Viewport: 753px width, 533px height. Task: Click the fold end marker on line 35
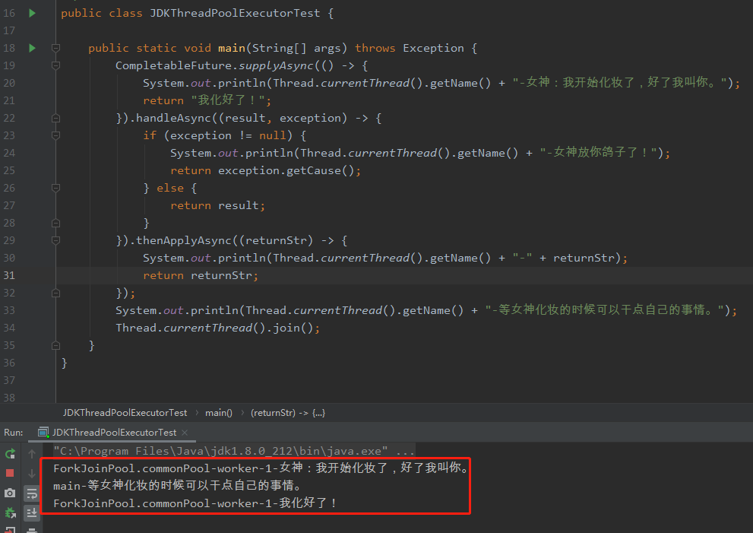pos(55,345)
